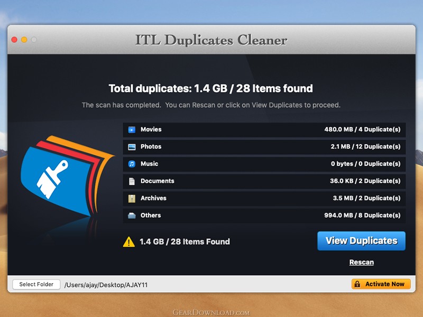Click the 1.4 GB / 28 Items Found summary
Viewport: 423px width, 317px height.
185,241
